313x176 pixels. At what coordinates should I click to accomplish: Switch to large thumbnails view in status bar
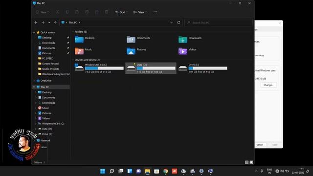click(x=251, y=162)
